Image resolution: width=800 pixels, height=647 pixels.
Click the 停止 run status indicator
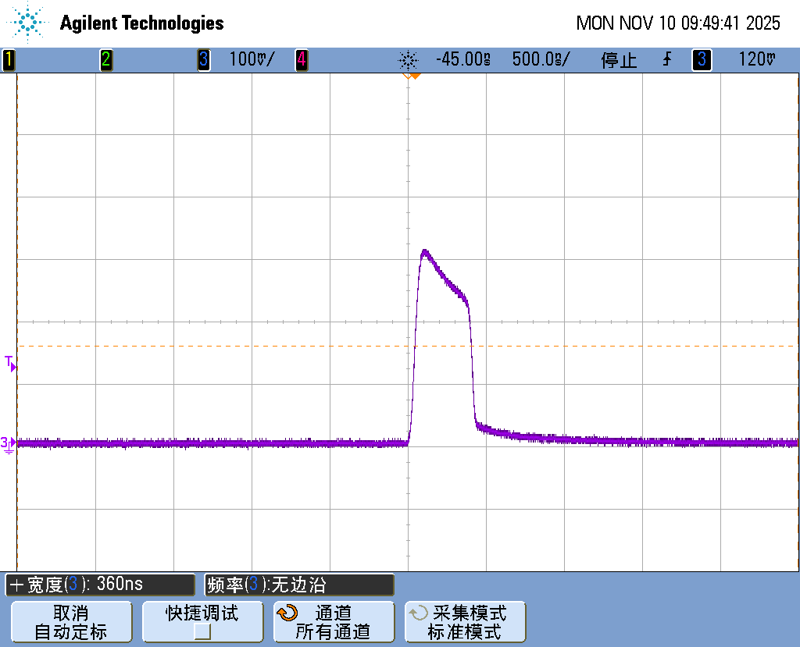tap(619, 60)
